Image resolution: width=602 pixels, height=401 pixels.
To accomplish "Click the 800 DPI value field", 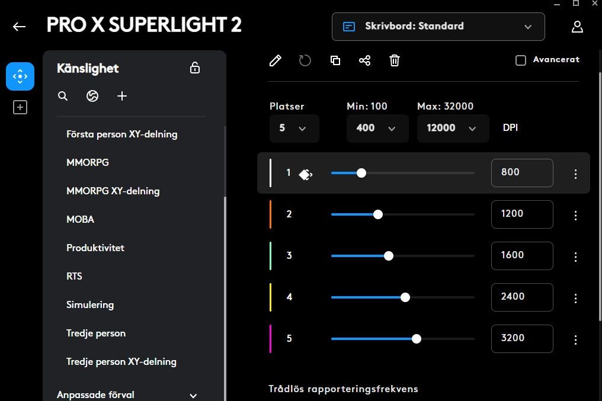I will (522, 173).
